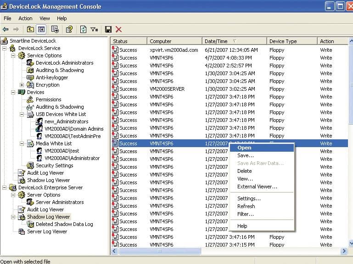Open the File menu
Screen dimensions: 353x264
coord(7,18)
